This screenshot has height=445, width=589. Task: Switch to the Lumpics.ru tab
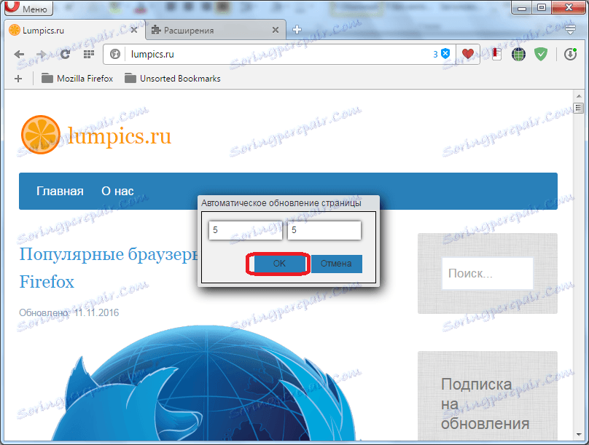74,30
